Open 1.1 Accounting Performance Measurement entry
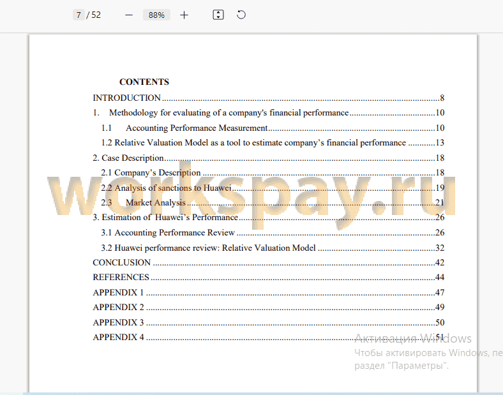This screenshot has height=395, width=503. pyautogui.click(x=273, y=128)
